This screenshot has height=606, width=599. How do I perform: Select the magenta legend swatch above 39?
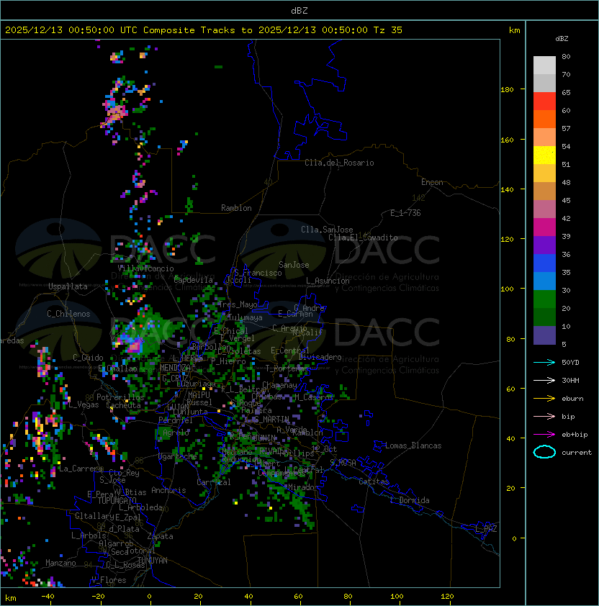544,227
